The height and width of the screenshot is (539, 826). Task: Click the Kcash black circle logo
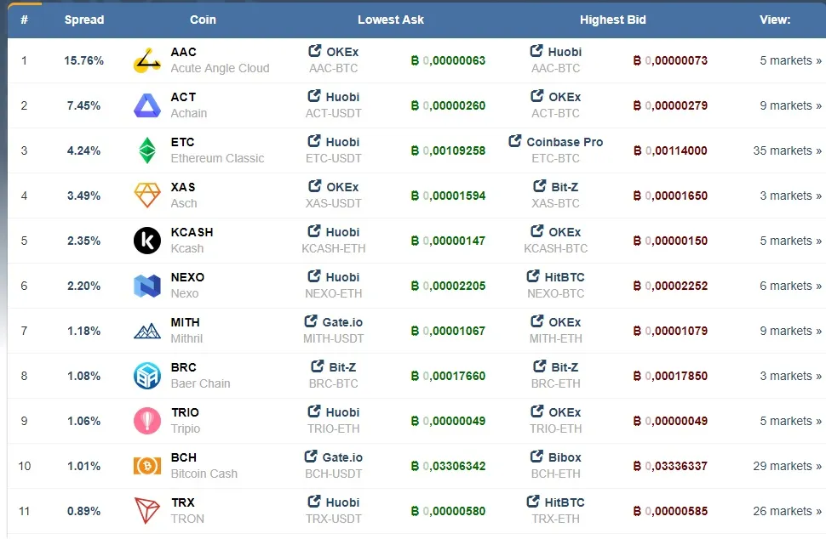pos(147,241)
